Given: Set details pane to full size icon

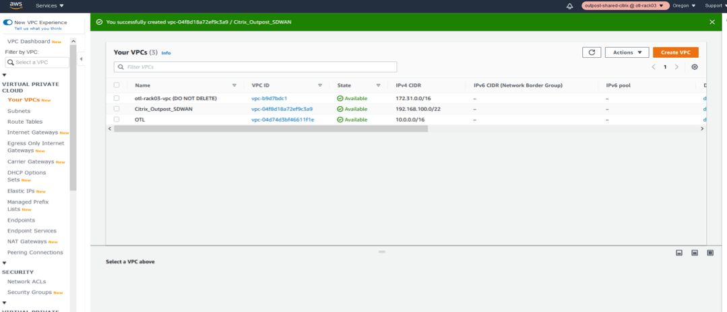Looking at the screenshot, I should [x=710, y=253].
